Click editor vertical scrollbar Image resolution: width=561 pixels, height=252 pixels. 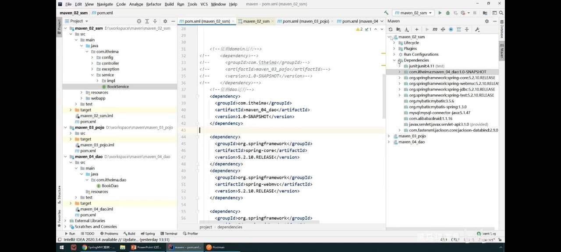(384, 96)
